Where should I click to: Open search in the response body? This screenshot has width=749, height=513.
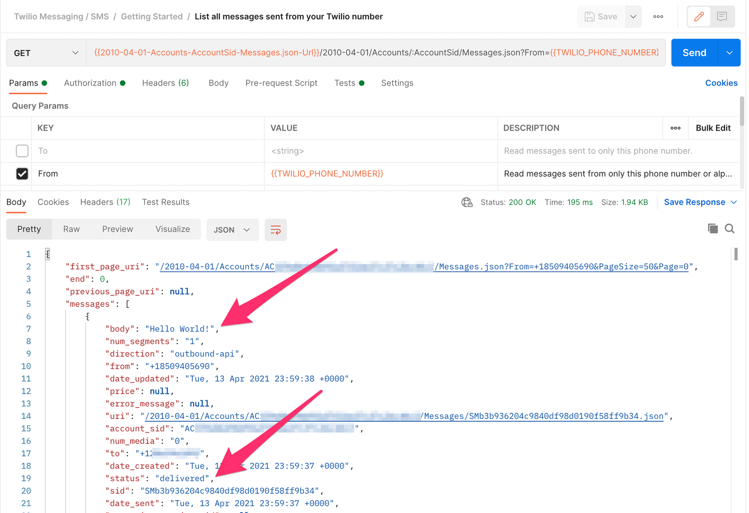[x=730, y=229]
